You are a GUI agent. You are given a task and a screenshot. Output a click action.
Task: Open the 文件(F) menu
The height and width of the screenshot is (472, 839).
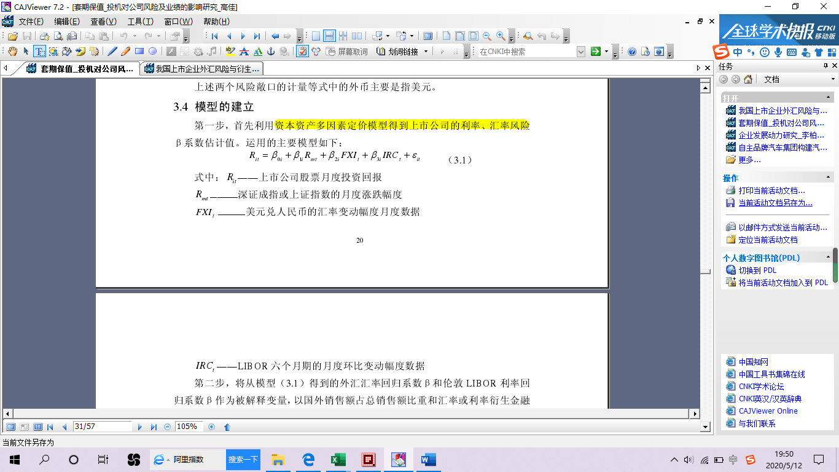point(31,21)
